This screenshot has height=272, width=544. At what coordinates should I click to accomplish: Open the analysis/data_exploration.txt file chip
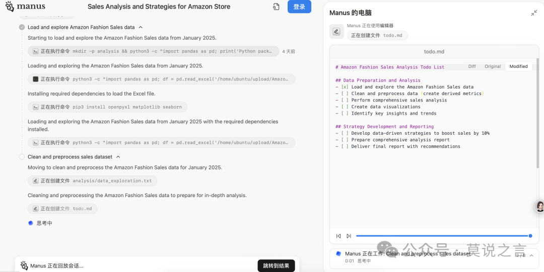92,181
